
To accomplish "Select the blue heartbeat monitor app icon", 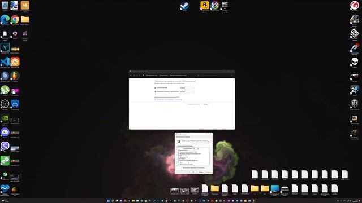I will 5,189.
